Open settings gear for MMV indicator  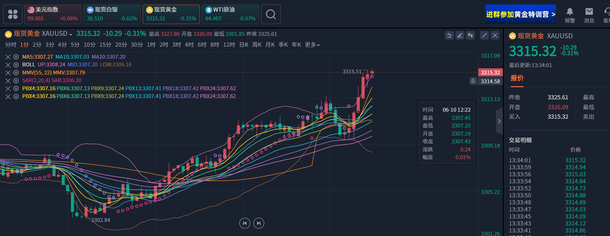pyautogui.click(x=16, y=73)
